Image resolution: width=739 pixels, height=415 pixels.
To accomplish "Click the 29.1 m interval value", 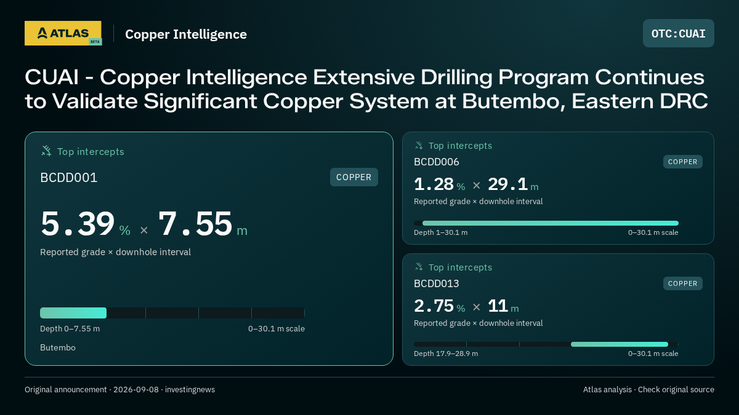I will 513,184.
